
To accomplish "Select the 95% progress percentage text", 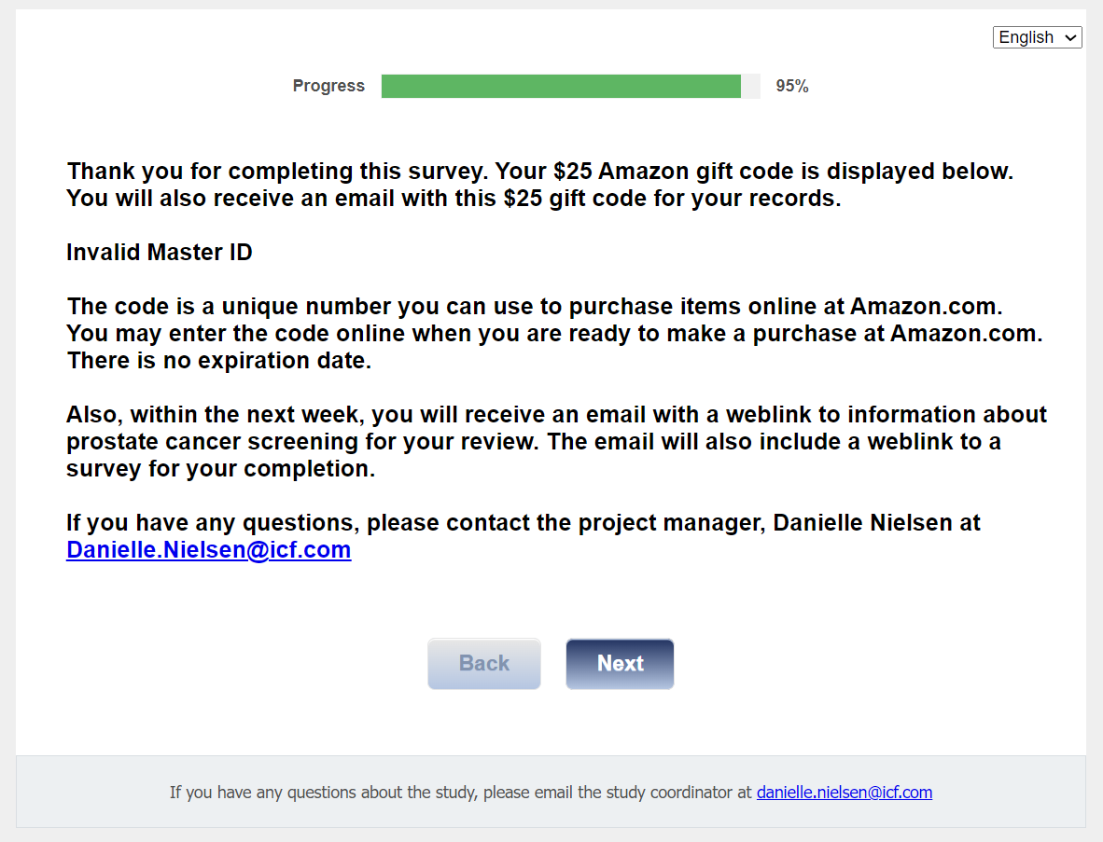I will 791,87.
